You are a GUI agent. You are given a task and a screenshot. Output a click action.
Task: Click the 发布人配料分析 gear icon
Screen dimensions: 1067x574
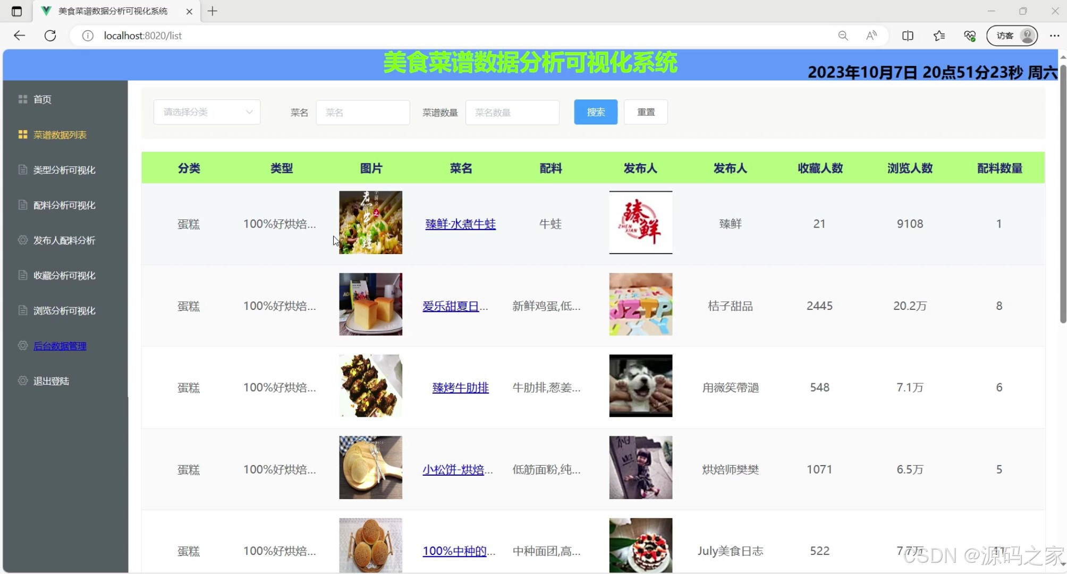click(23, 240)
